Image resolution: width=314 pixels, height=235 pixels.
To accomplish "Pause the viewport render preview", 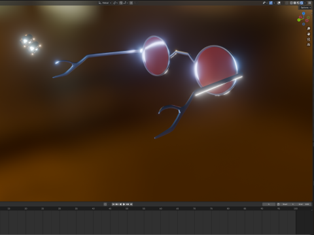I will click(x=309, y=3).
